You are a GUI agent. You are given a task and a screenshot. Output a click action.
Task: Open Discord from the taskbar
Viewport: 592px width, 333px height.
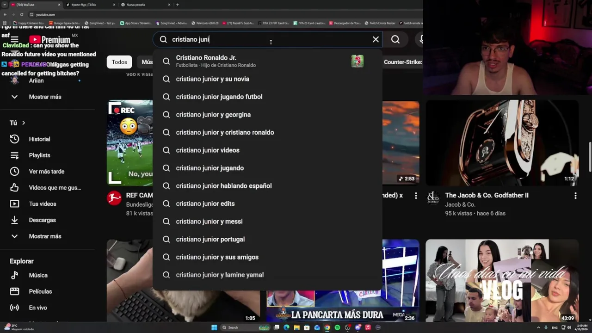point(358,327)
